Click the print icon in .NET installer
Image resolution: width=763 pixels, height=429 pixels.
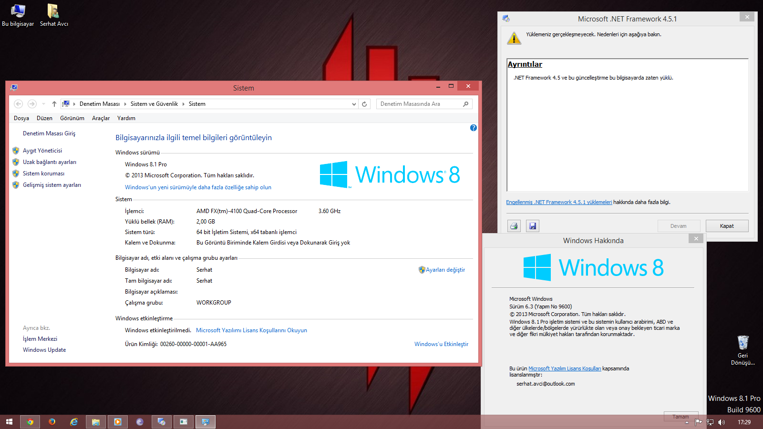[x=514, y=226]
